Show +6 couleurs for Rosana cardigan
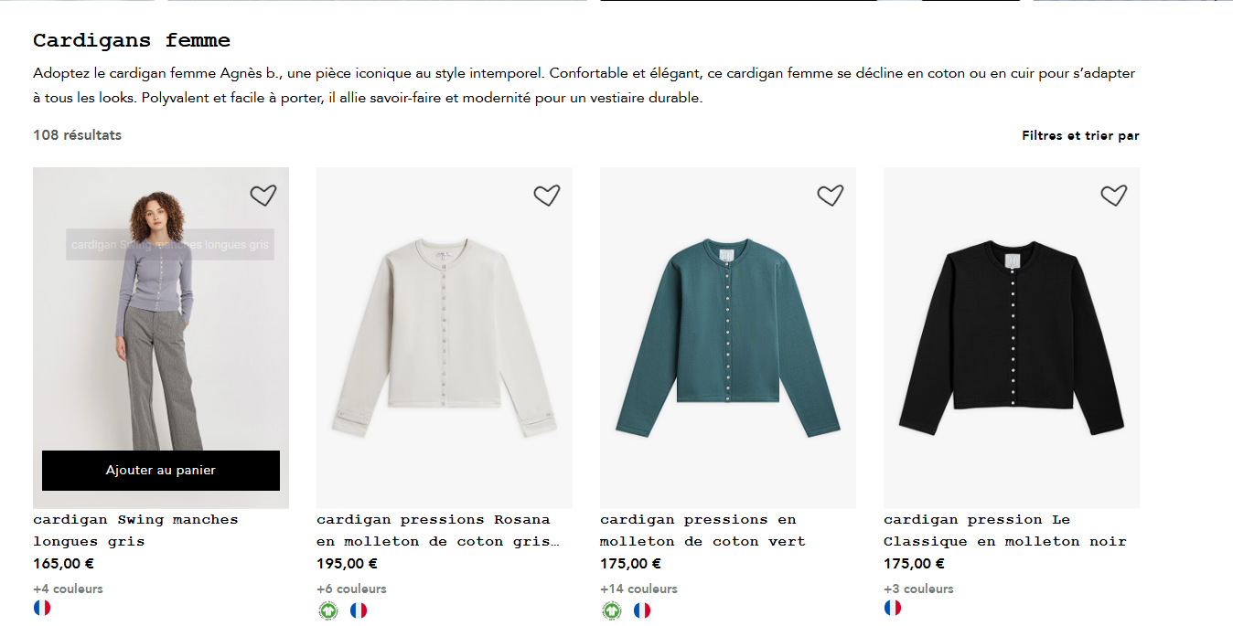The height and width of the screenshot is (626, 1233). (351, 589)
